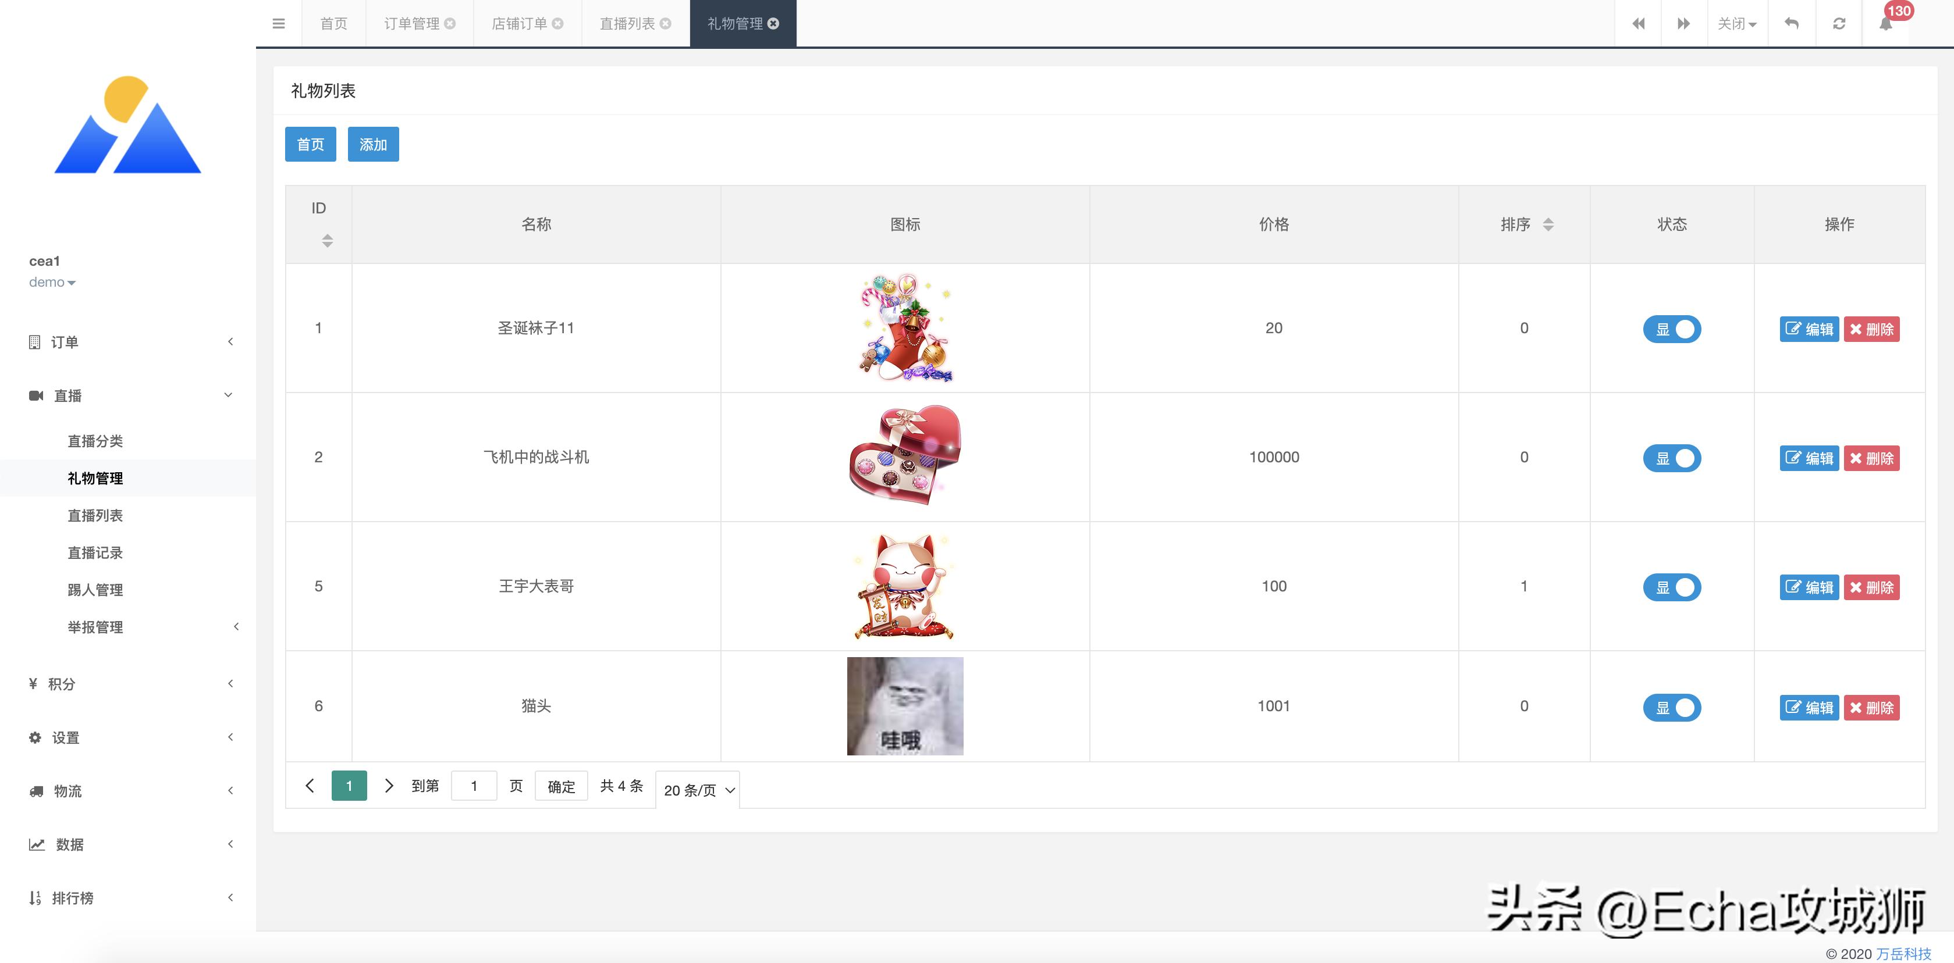Viewport: 1954px width, 963px height.
Task: Click the hamburger menu to collapse sidebar
Action: coord(278,23)
